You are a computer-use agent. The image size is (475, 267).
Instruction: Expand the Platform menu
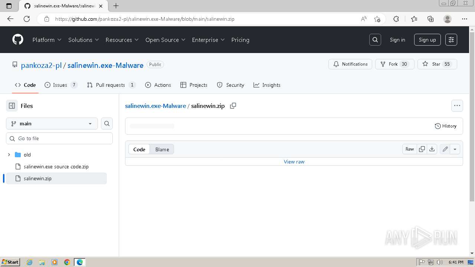point(47,40)
